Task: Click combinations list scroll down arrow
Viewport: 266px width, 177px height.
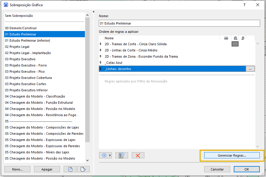Action: pos(87,160)
